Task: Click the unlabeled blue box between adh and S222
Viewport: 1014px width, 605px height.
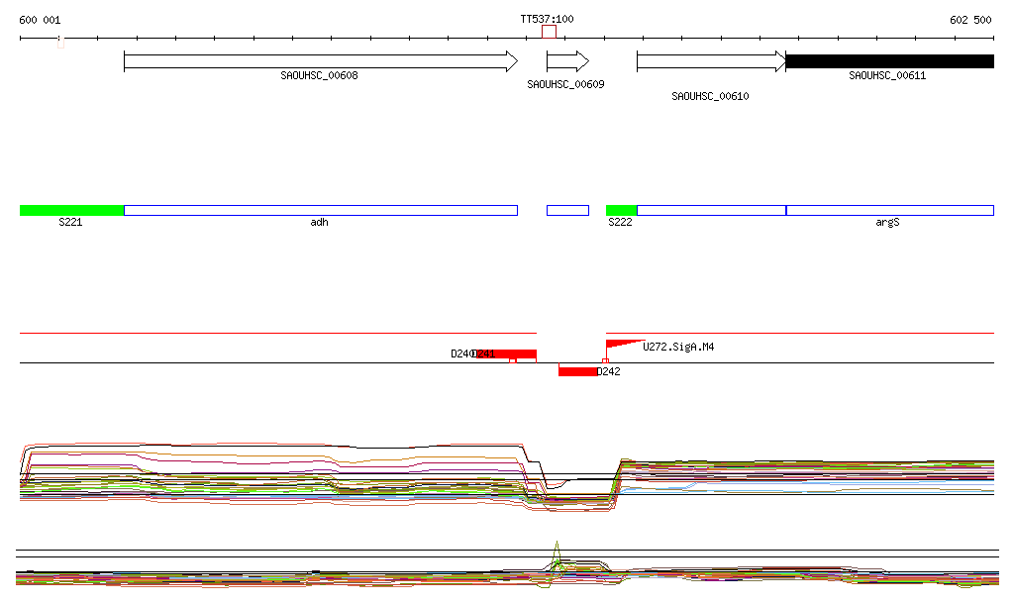Action: pos(567,210)
